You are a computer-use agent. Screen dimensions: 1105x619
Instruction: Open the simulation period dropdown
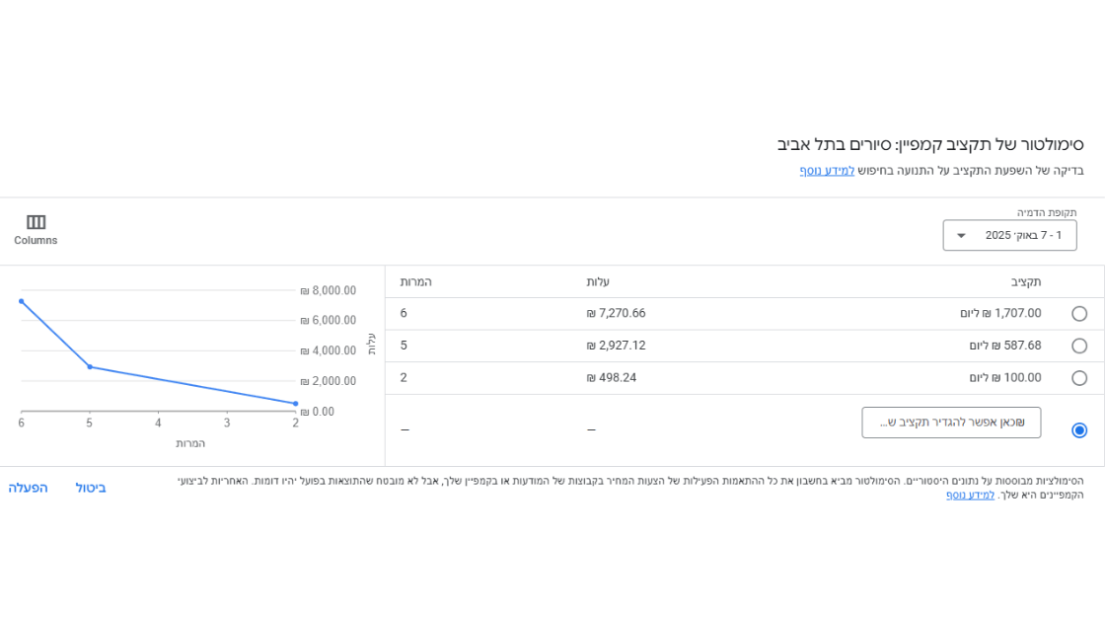[1008, 235]
